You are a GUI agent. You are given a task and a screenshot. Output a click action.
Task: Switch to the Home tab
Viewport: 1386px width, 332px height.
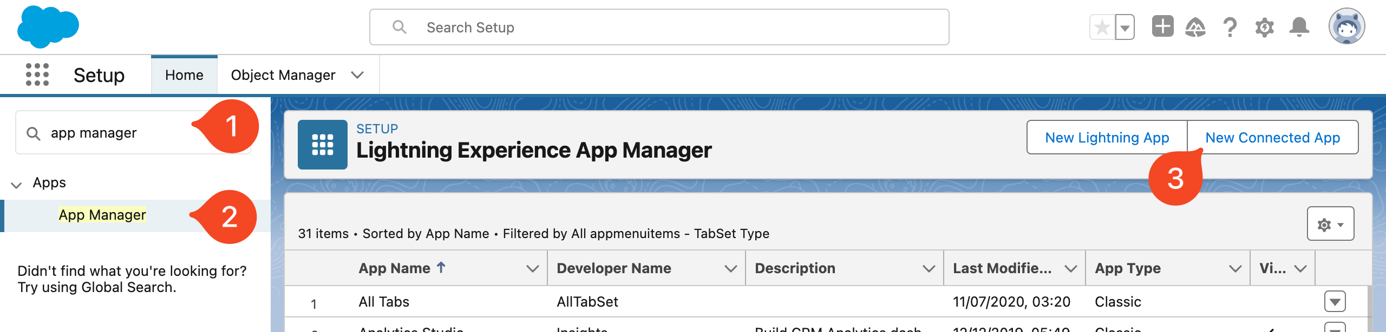click(184, 75)
